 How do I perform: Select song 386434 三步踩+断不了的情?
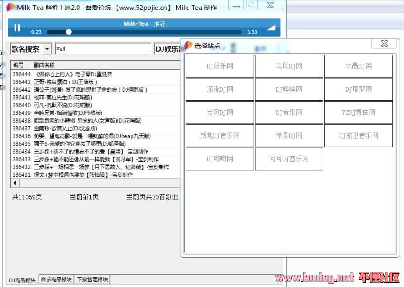(95, 152)
